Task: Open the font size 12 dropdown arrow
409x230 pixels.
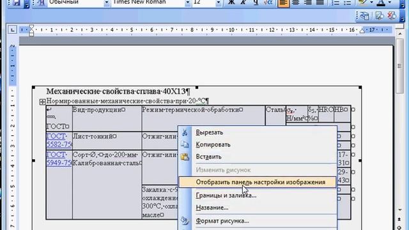Action: [219, 3]
